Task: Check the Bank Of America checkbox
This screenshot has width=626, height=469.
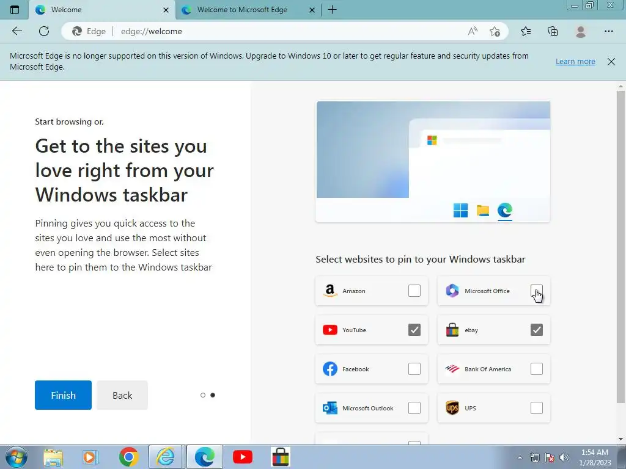Action: 537,369
